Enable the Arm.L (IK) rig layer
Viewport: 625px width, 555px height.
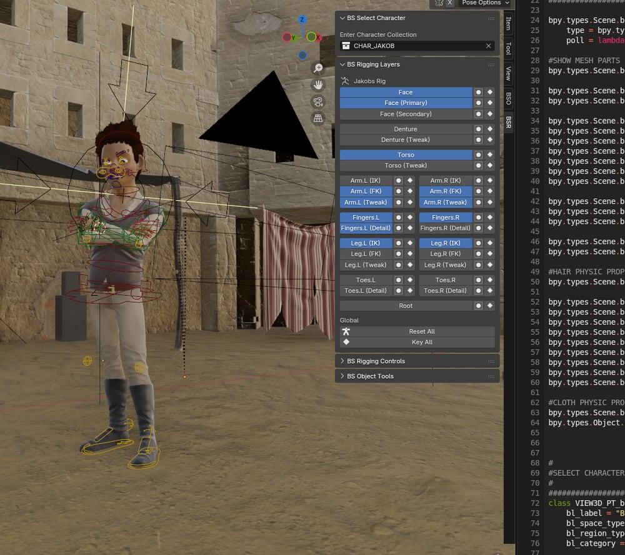click(x=366, y=181)
